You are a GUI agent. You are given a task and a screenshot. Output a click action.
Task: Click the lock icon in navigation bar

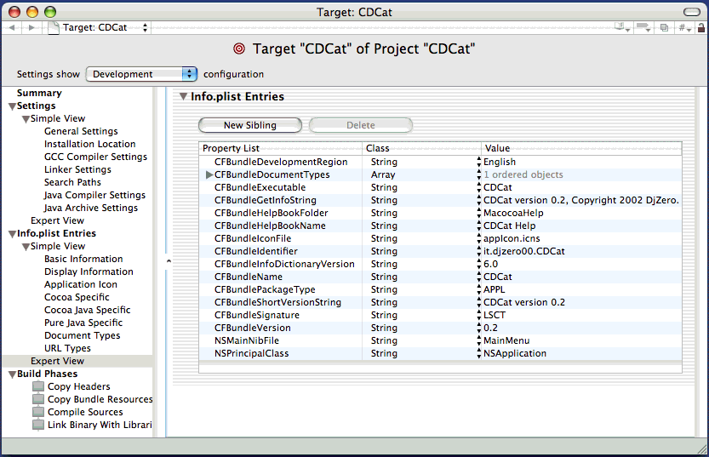[x=700, y=28]
